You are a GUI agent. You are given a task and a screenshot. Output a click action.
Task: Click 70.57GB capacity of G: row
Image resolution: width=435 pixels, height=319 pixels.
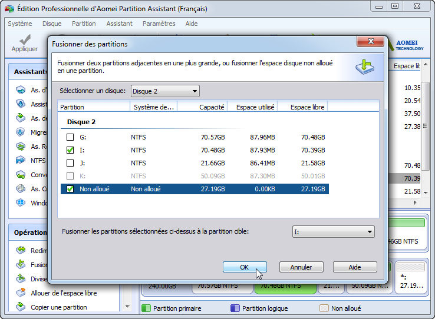coord(213,137)
